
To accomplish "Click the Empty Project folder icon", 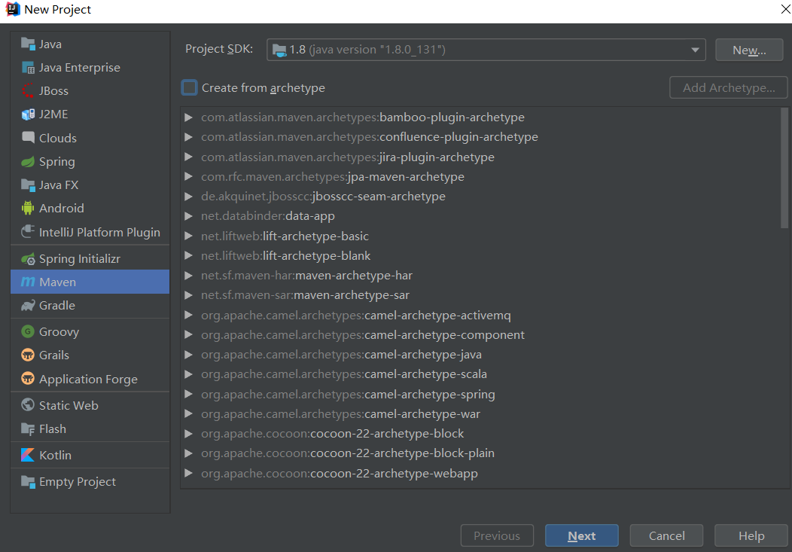I will point(28,481).
